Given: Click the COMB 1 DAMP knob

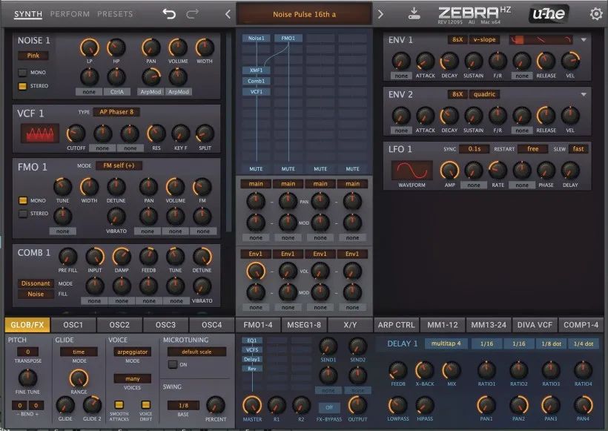Looking at the screenshot, I should click(x=122, y=257).
